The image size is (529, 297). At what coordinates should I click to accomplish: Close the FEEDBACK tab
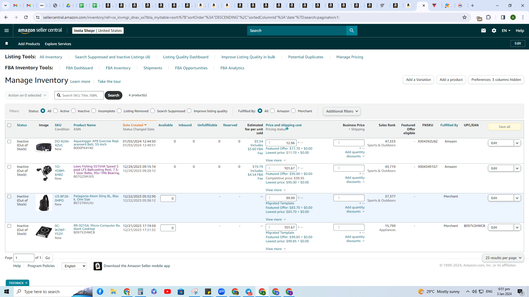point(26,283)
